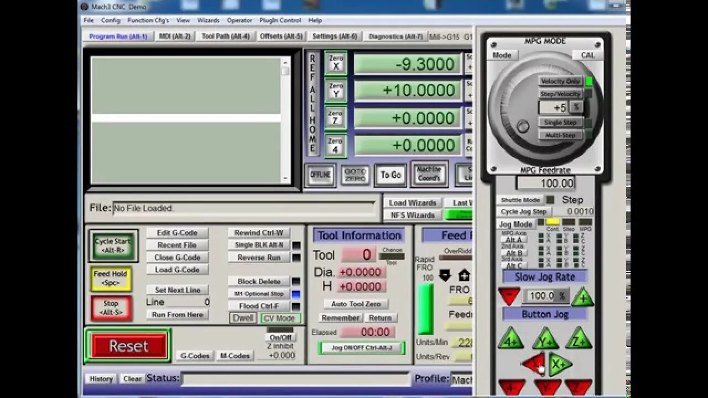Jog the X axis positive with X+ arrow

click(x=560, y=364)
